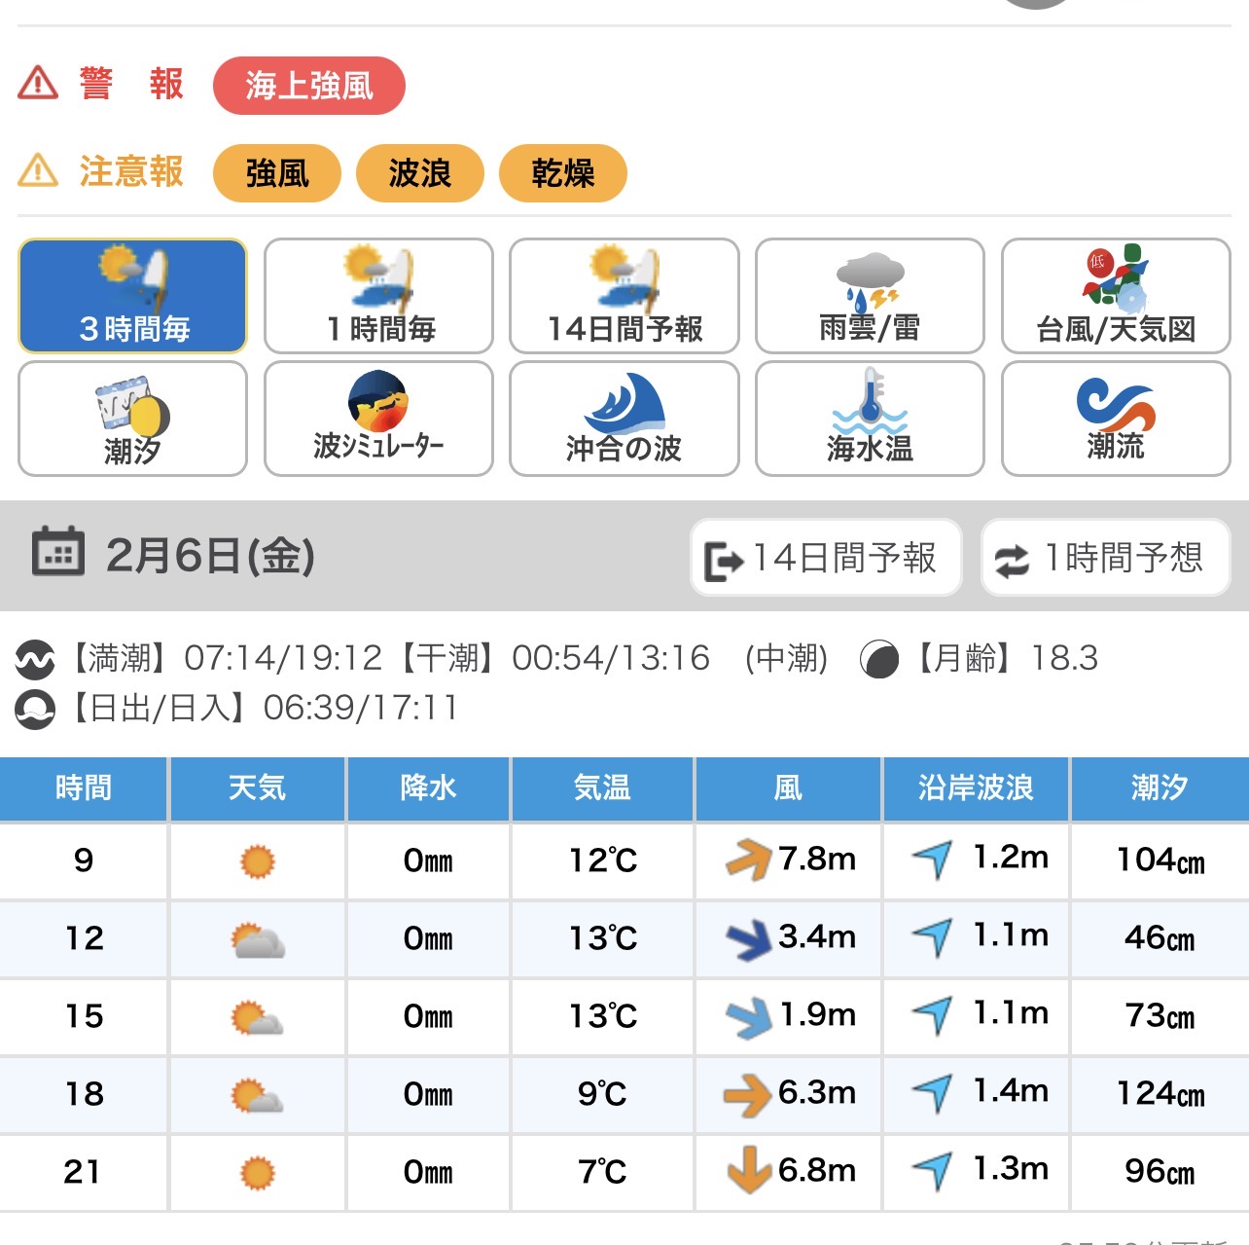
Task: Toggle to 1時間予想 hourly view
Action: pyautogui.click(x=1105, y=558)
